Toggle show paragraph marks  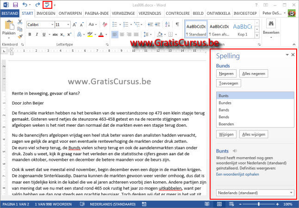177,24
